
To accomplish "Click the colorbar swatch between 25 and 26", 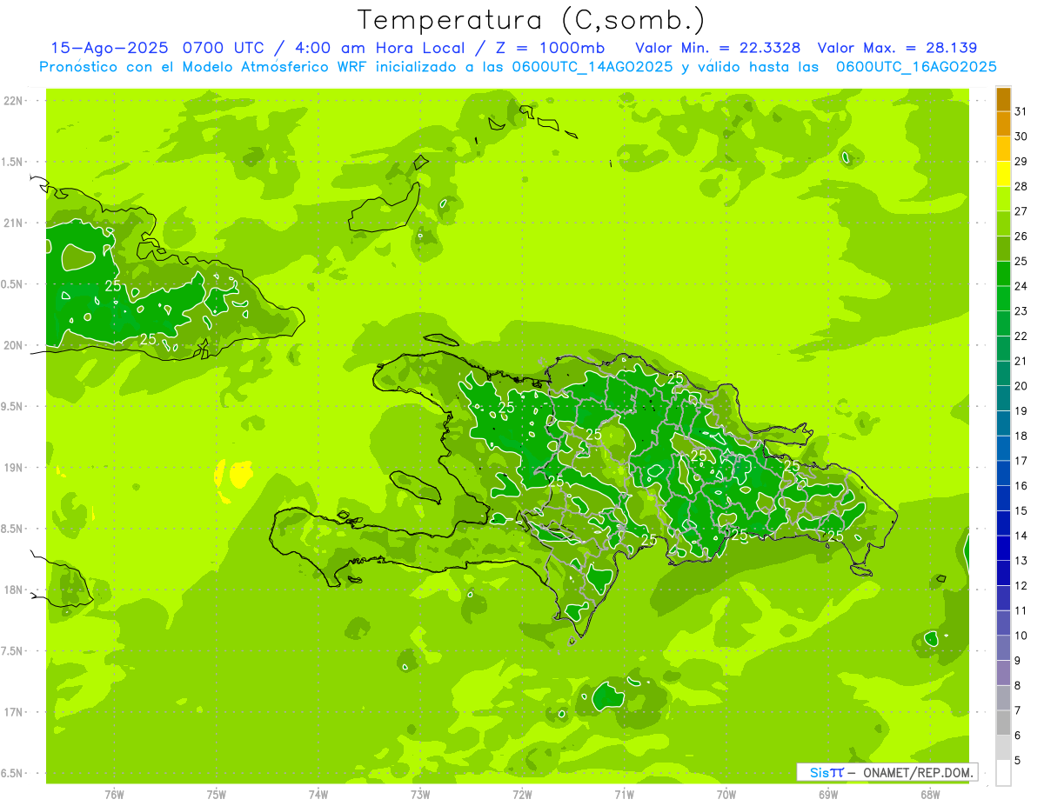I will (x=1003, y=249).
